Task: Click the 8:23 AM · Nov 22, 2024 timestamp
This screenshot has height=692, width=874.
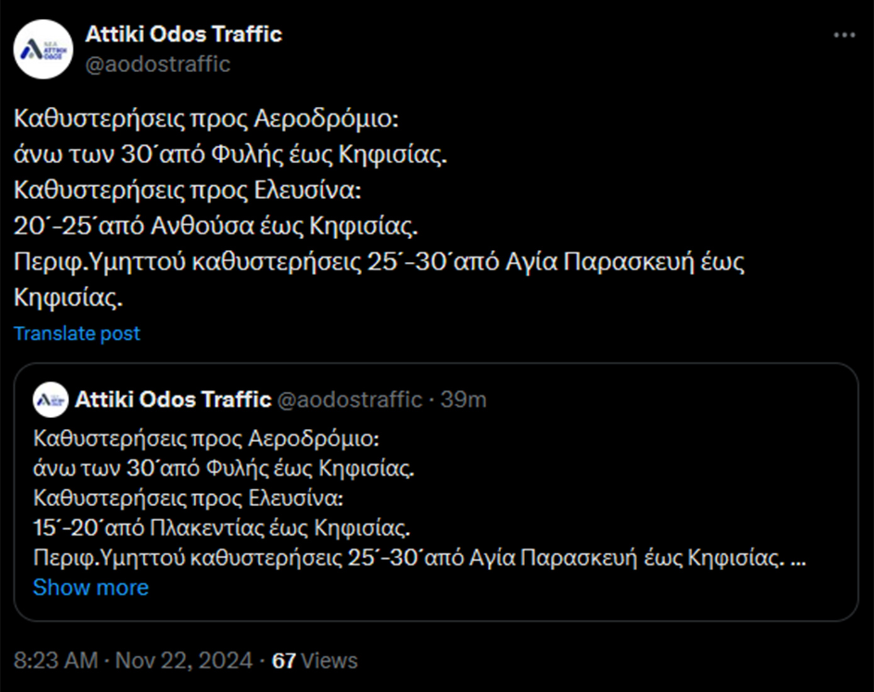Action: click(133, 661)
